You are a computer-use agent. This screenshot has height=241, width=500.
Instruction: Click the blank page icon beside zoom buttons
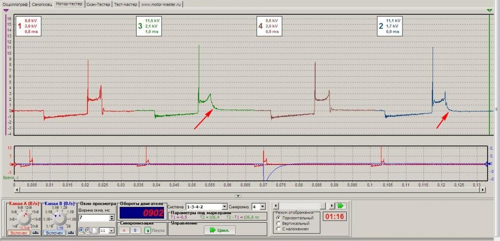(x=95, y=230)
